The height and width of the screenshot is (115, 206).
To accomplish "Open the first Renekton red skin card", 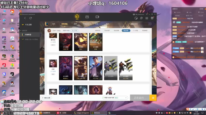I will 66,42.
